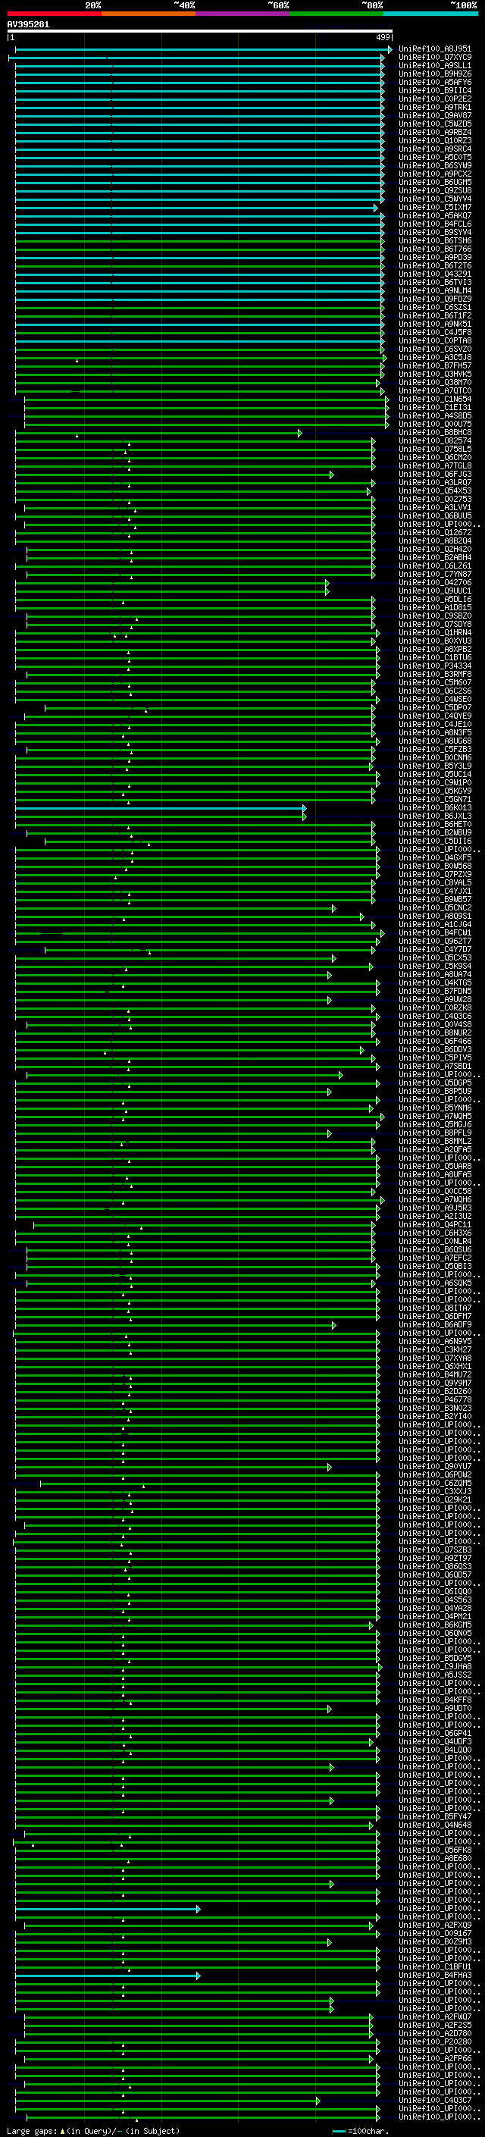The height and width of the screenshot is (2137, 485).
Task: Click label UniRef100_B8PFL9
Action: click(x=435, y=1133)
